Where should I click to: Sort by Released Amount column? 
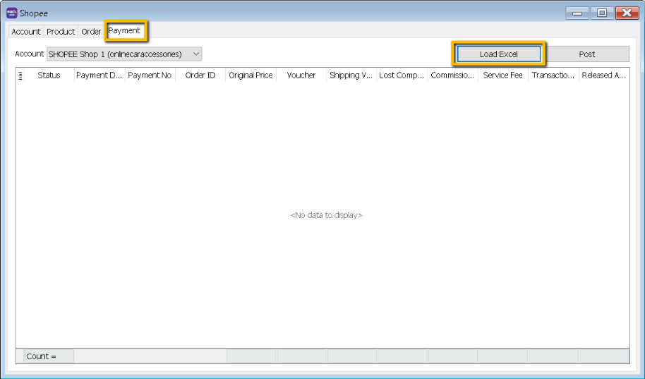pos(603,76)
